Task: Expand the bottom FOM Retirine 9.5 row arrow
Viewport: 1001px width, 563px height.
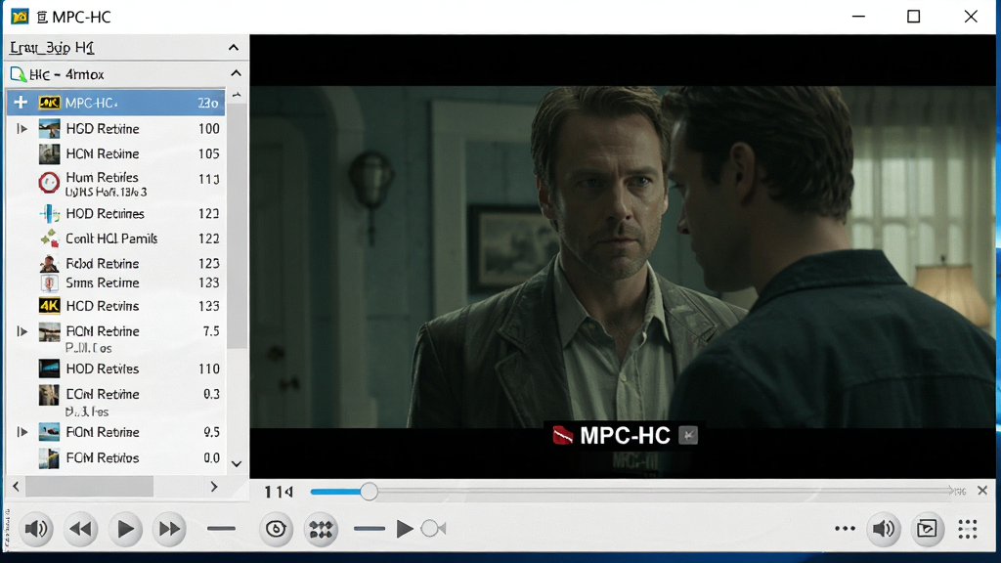Action: tap(22, 432)
